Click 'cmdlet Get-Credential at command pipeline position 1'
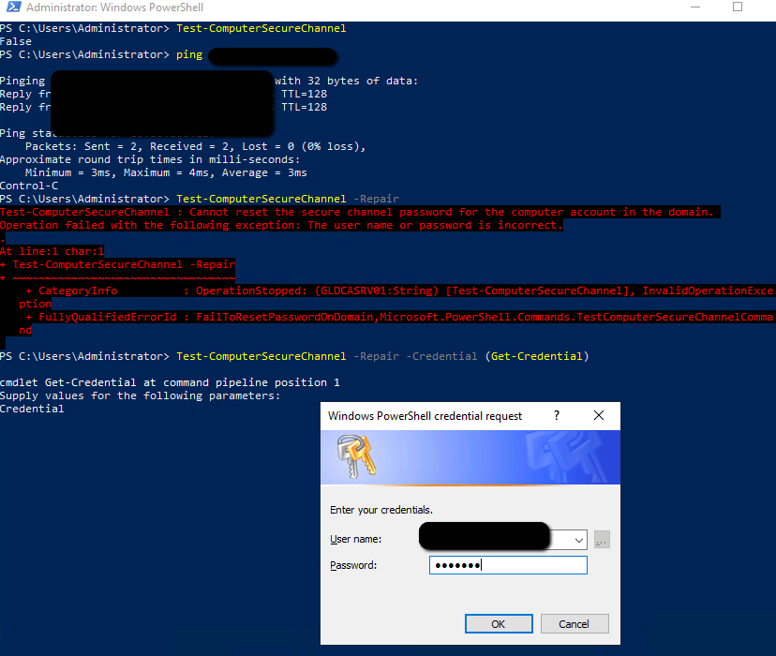 170,382
